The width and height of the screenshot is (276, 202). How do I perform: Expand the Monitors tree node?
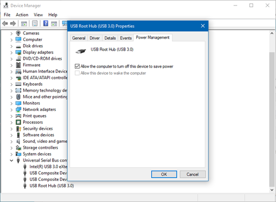tap(11, 103)
